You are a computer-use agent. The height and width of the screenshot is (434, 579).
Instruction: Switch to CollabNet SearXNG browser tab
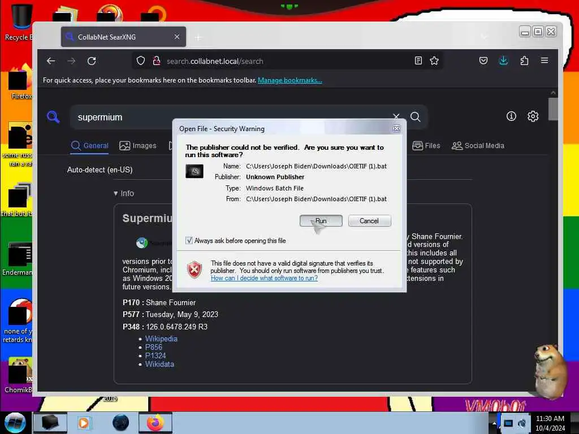pos(123,37)
